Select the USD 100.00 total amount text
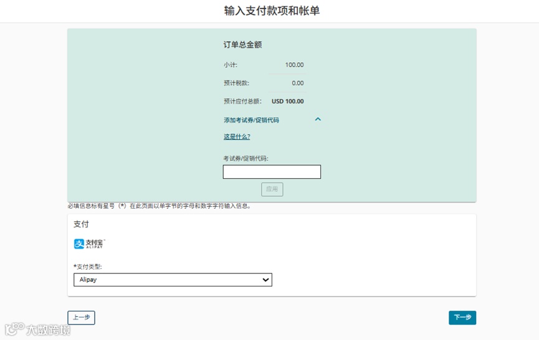Image resolution: width=539 pixels, height=340 pixels. (287, 102)
